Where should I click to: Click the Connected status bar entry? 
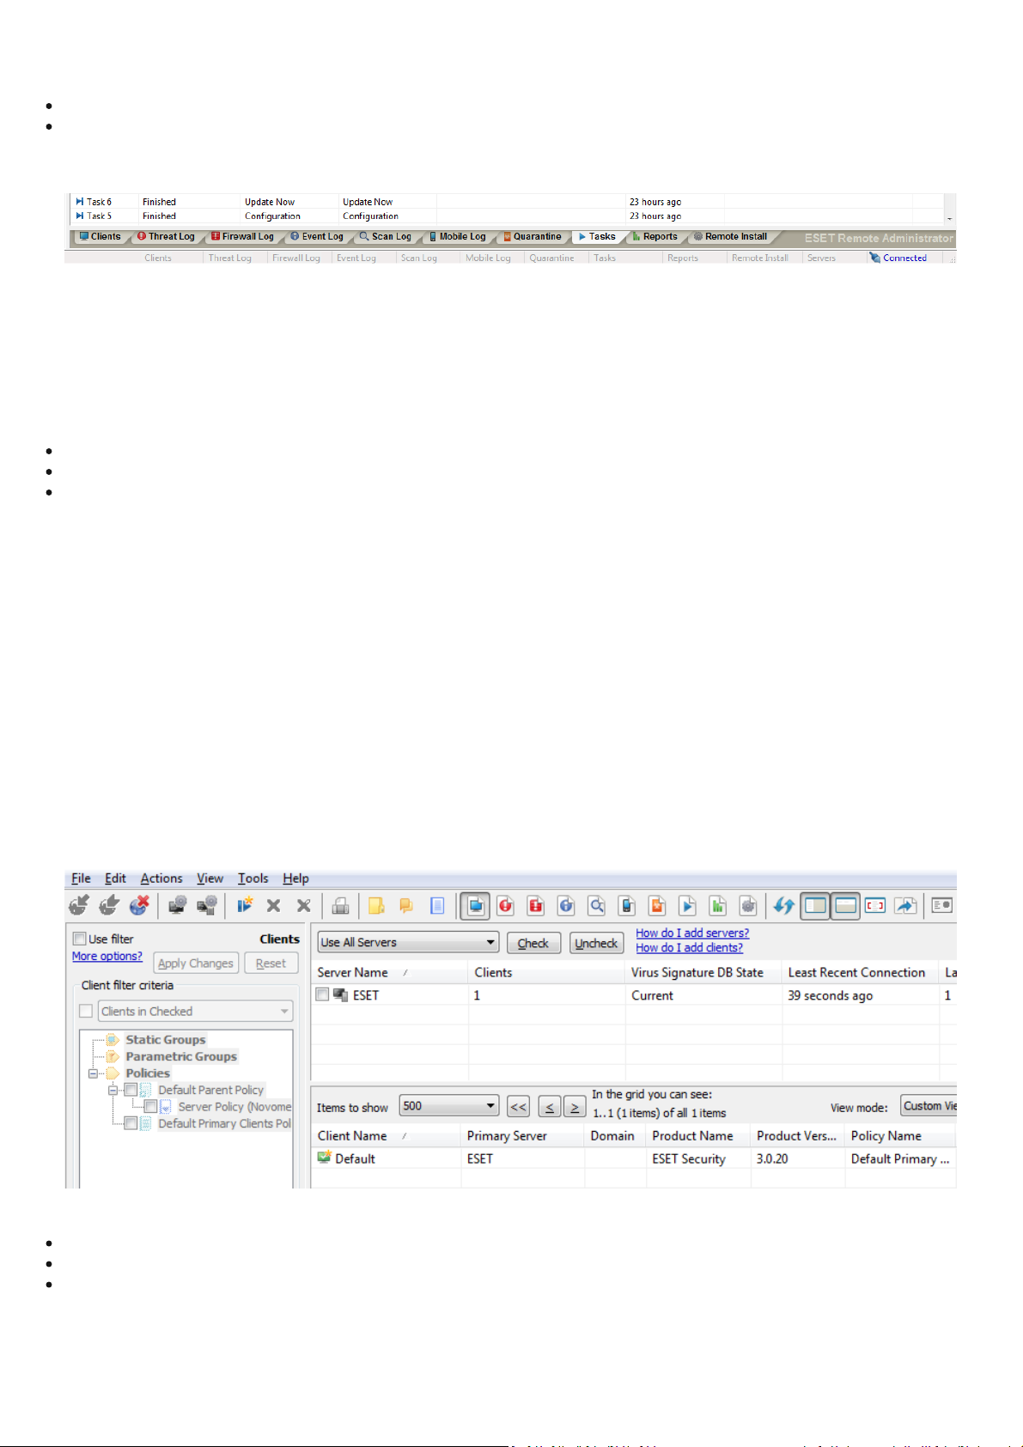(x=898, y=258)
